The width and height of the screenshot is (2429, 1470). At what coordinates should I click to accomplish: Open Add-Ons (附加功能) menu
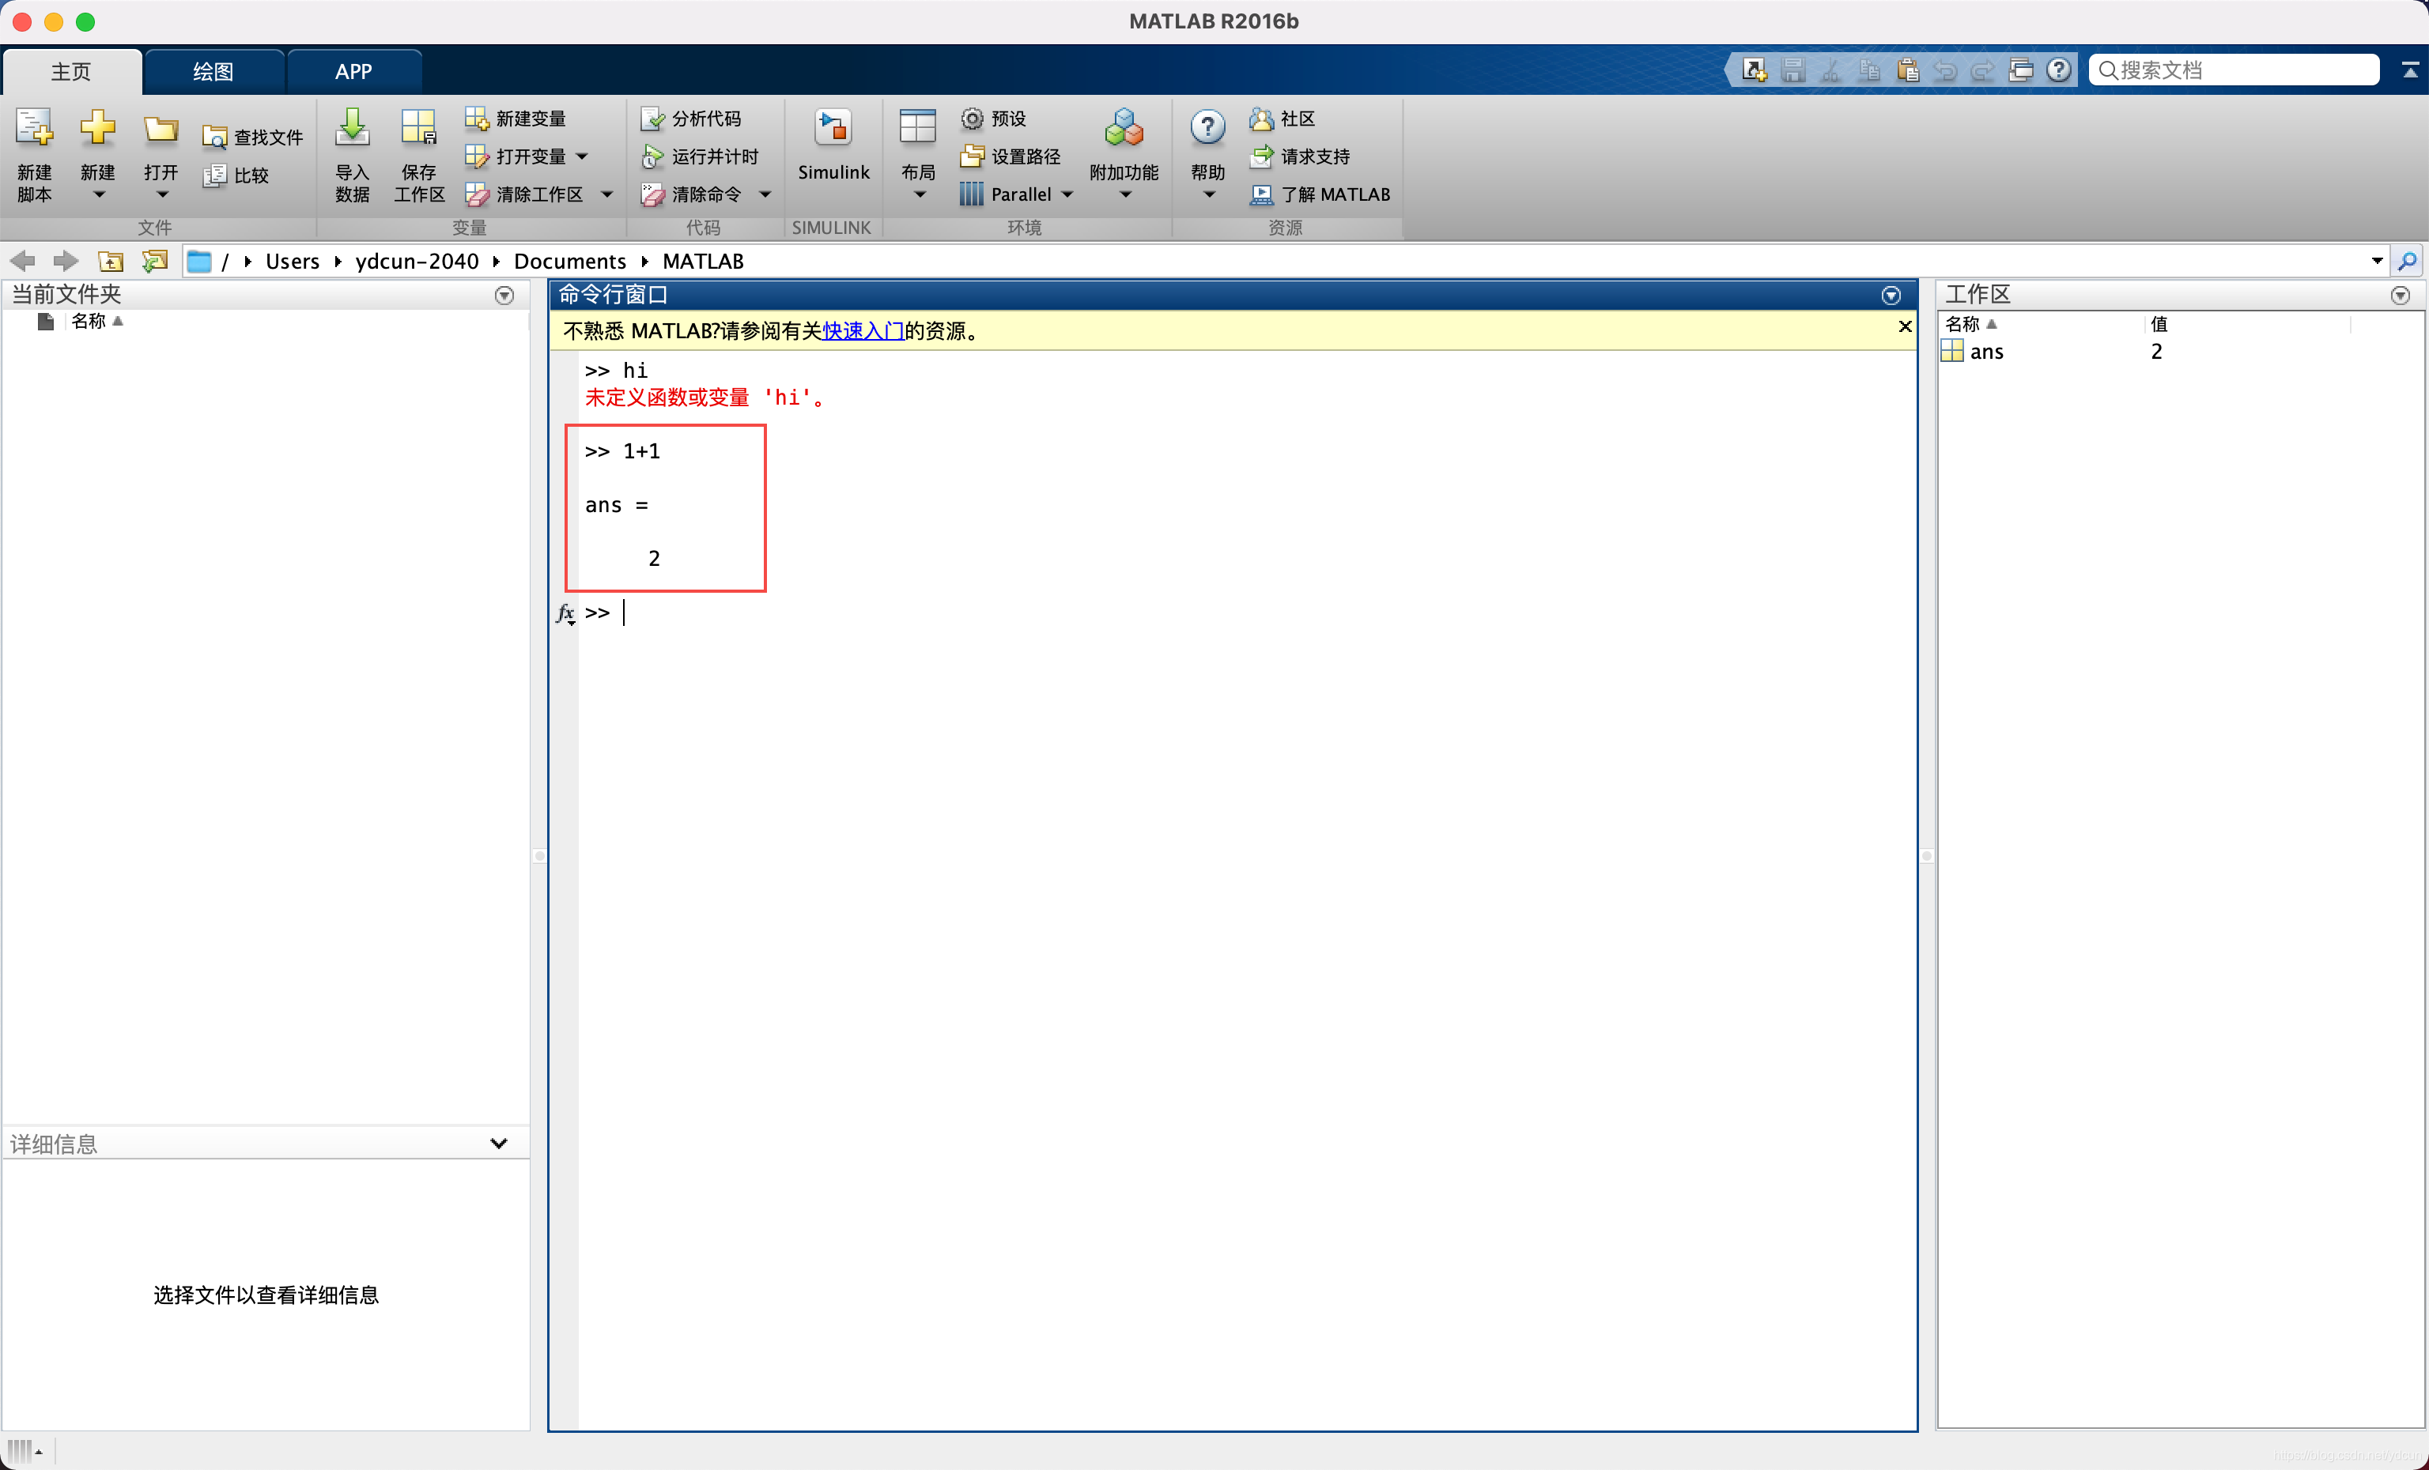click(x=1124, y=153)
